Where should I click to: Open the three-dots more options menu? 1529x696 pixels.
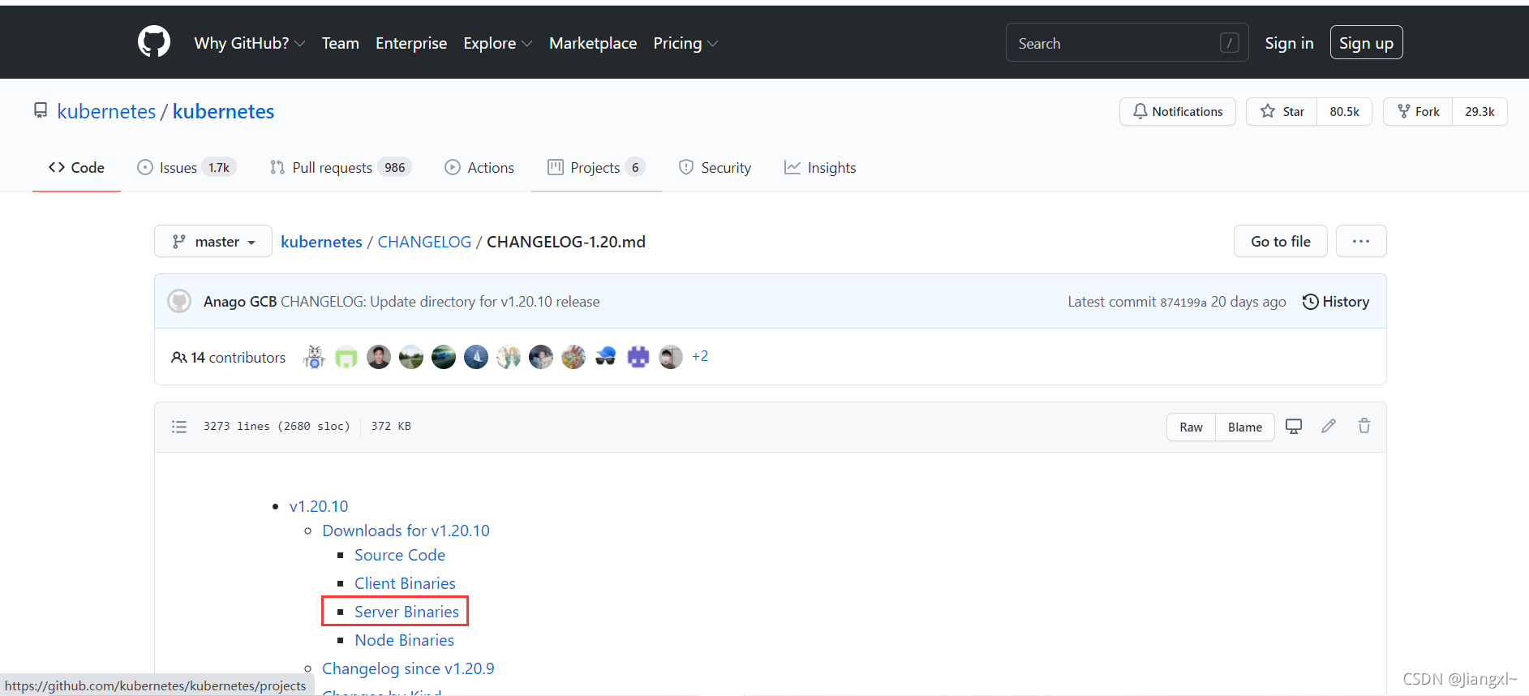[x=1361, y=242]
